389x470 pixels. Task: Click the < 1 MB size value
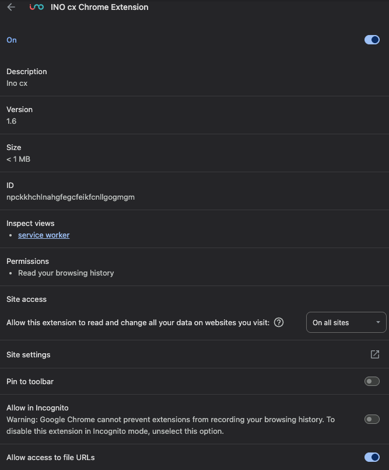pos(18,159)
